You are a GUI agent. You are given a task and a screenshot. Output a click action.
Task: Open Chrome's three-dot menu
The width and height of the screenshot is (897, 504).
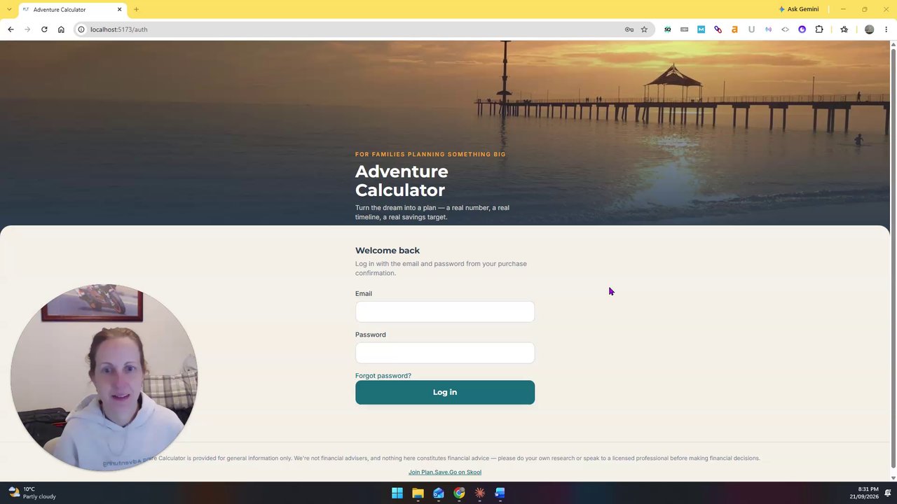point(886,29)
